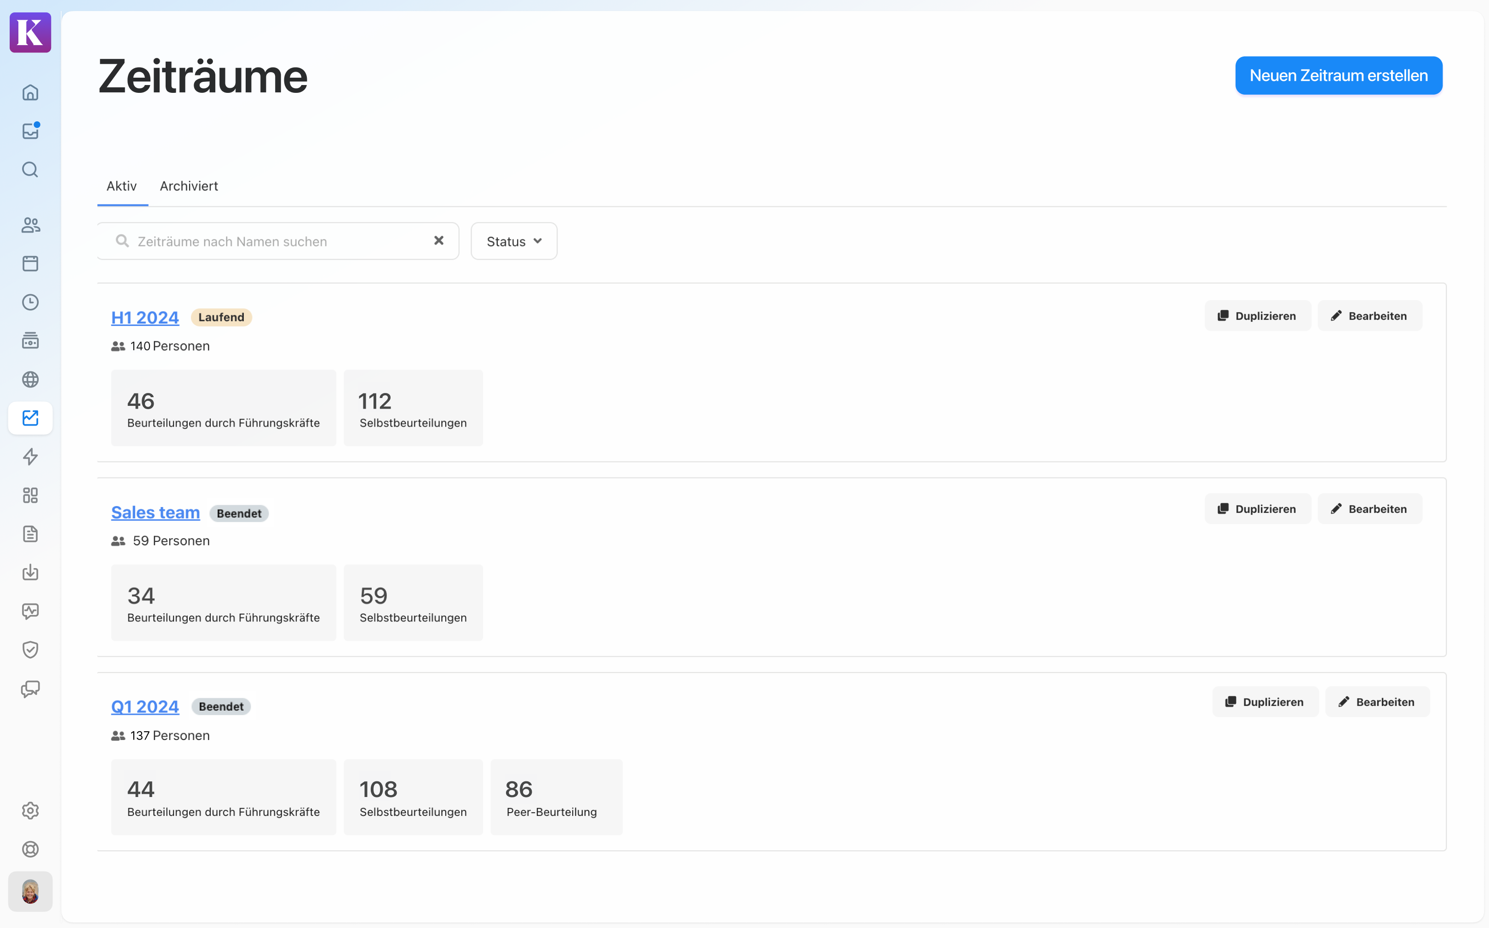The height and width of the screenshot is (928, 1489).
Task: Edit the Q1 2024 period
Action: tap(1377, 701)
